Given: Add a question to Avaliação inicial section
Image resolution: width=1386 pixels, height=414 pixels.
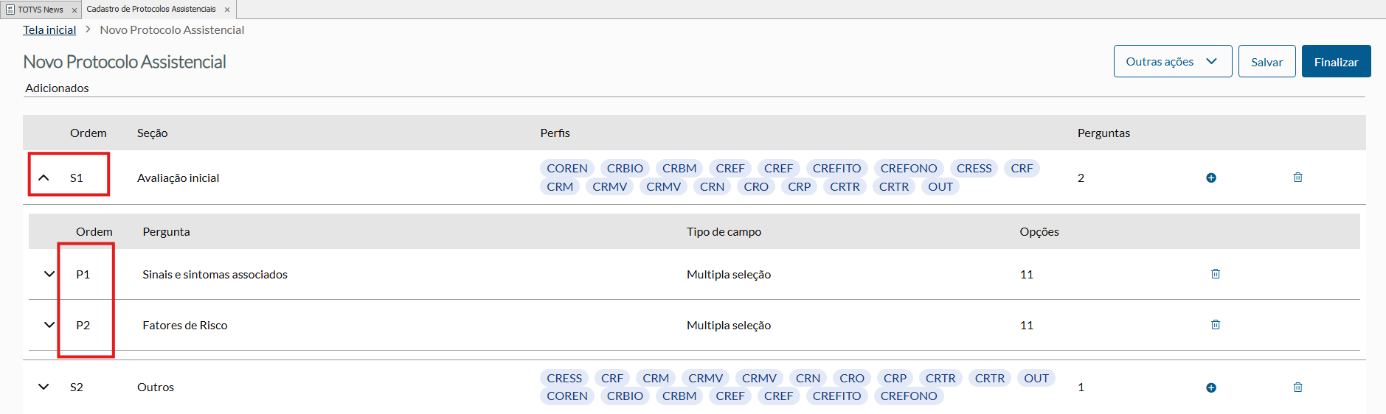Looking at the screenshot, I should click(x=1210, y=178).
